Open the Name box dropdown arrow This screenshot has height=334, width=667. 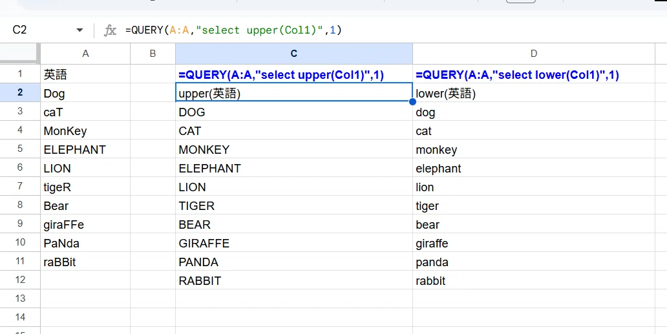pos(79,30)
